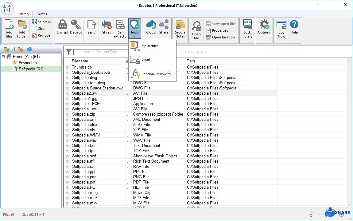
Task: Remove the selected files
Action: [x=41, y=35]
